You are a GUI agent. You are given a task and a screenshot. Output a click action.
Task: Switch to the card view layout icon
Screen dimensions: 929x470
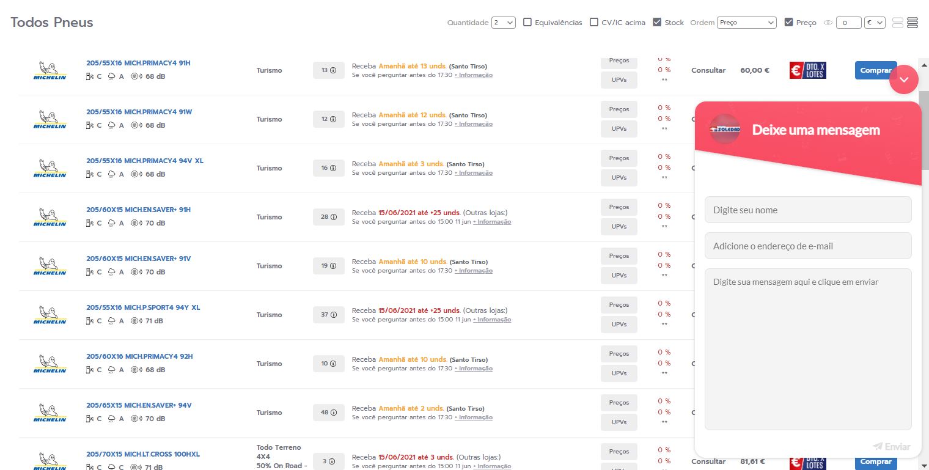[x=898, y=23]
